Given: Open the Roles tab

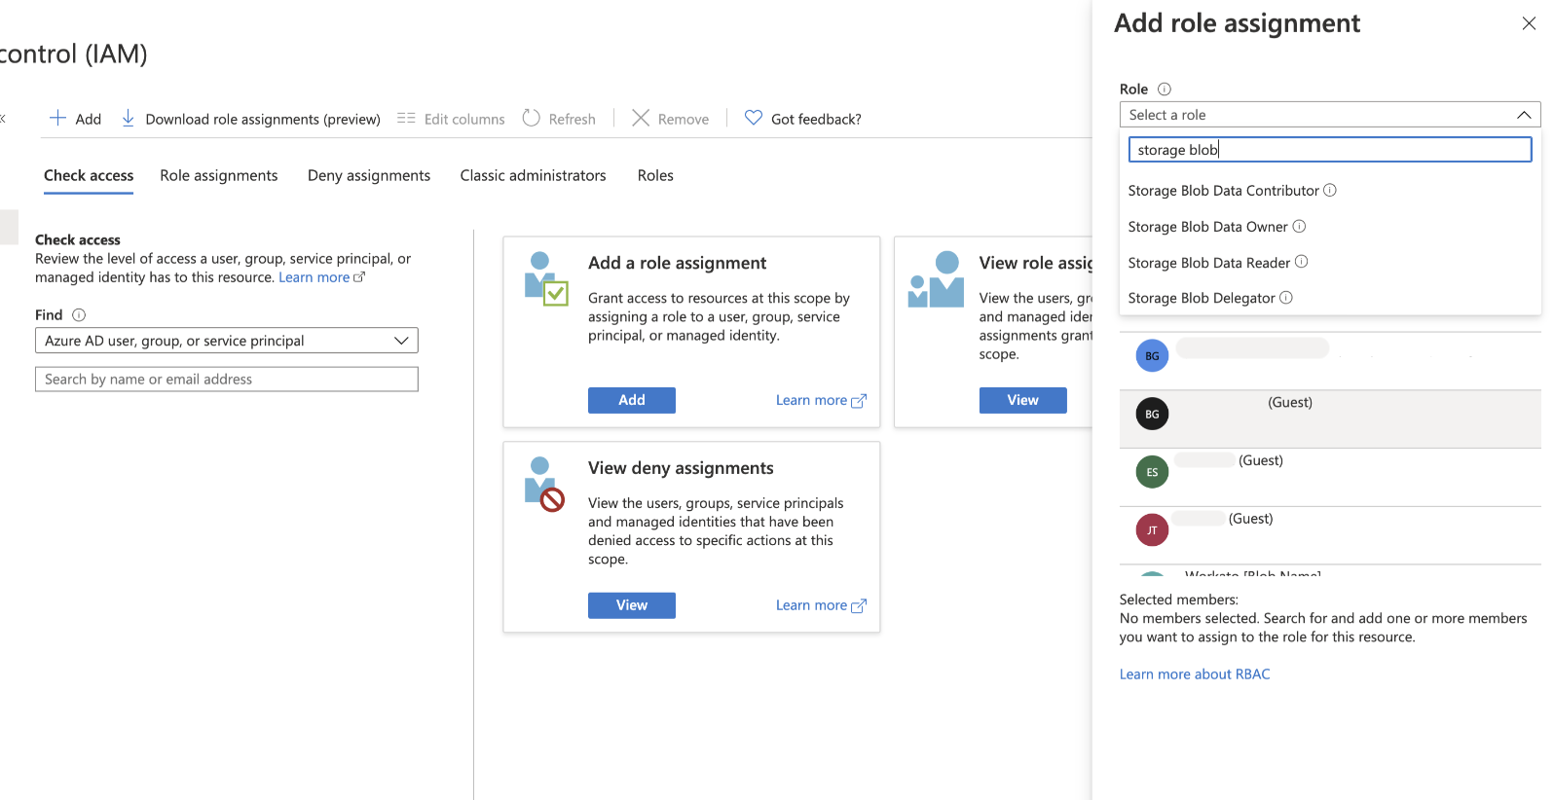Looking at the screenshot, I should [655, 175].
